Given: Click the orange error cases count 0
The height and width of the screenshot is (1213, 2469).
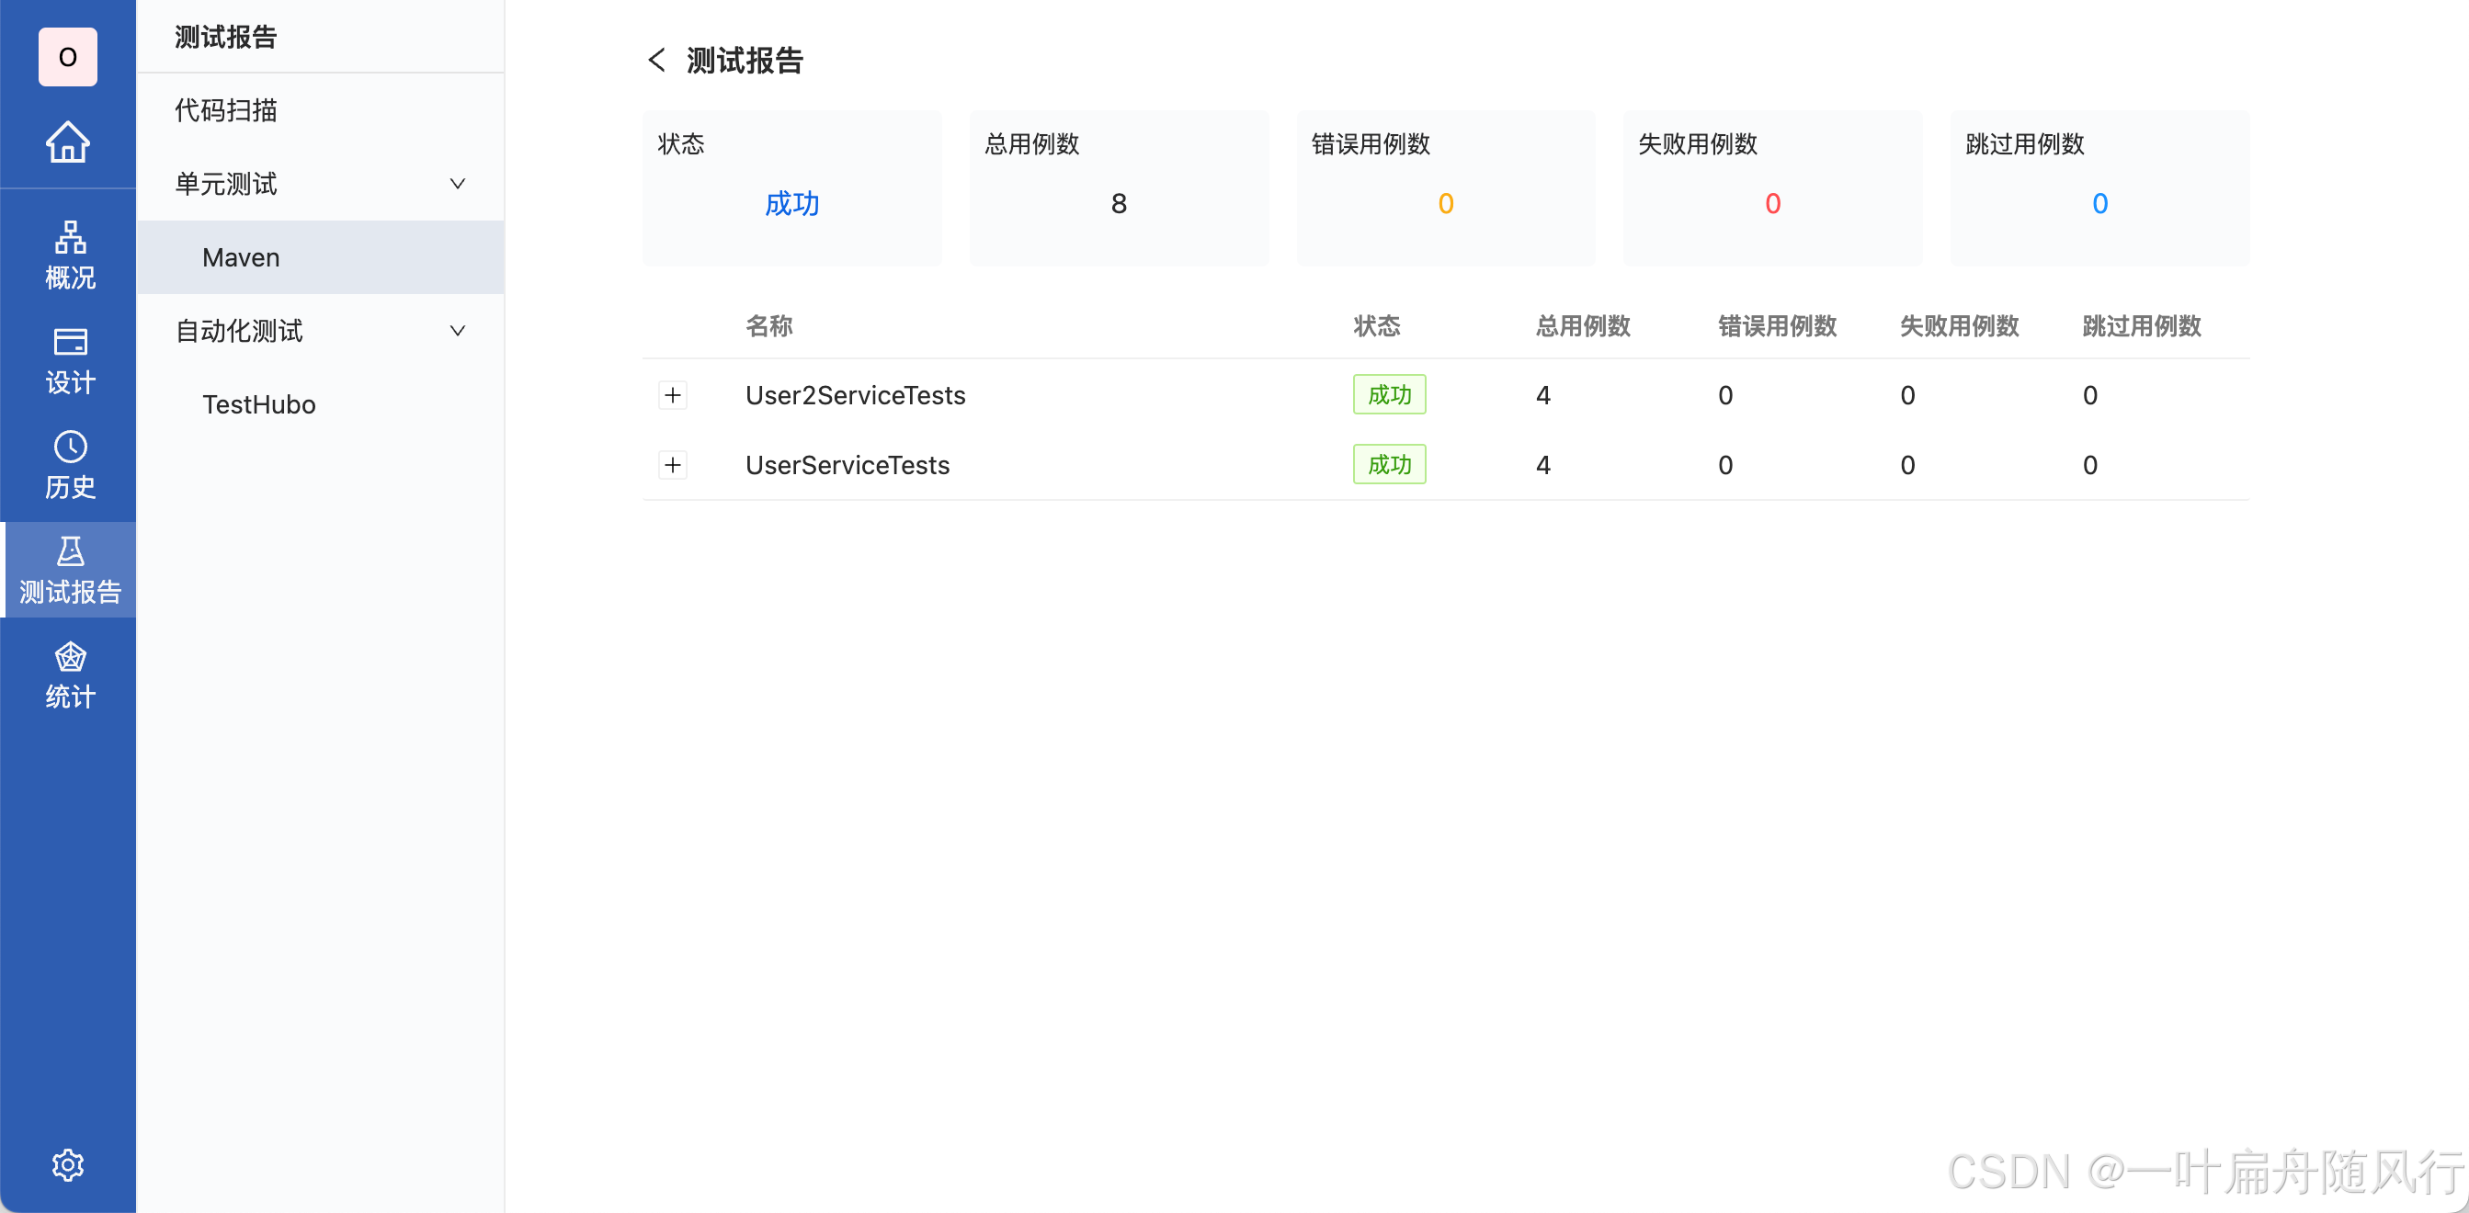Looking at the screenshot, I should [x=1445, y=203].
